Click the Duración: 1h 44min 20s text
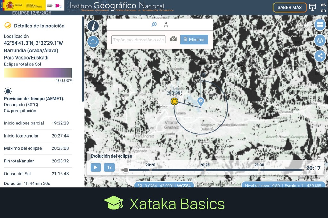Image resolution: width=328 pixels, height=218 pixels. [27, 184]
